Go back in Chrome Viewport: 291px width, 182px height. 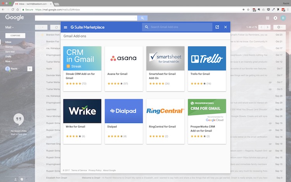[3, 9]
